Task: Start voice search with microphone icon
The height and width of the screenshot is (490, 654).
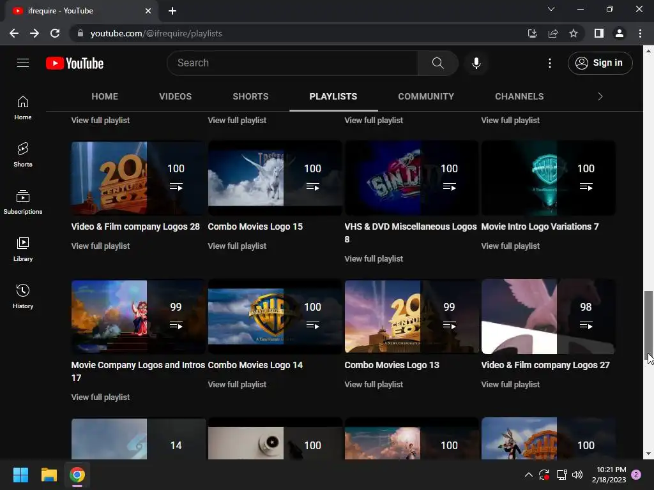Action: click(476, 63)
